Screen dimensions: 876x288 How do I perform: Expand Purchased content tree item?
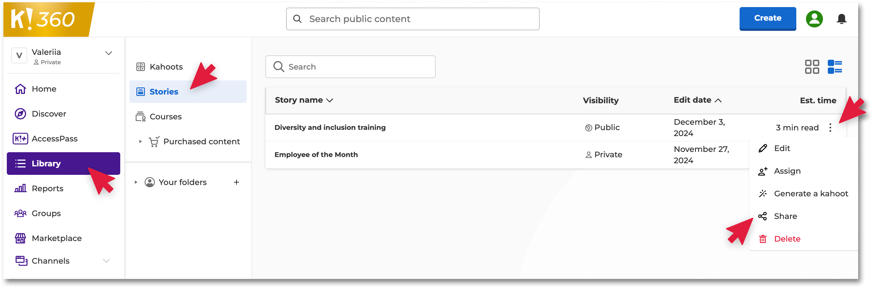[x=140, y=141]
